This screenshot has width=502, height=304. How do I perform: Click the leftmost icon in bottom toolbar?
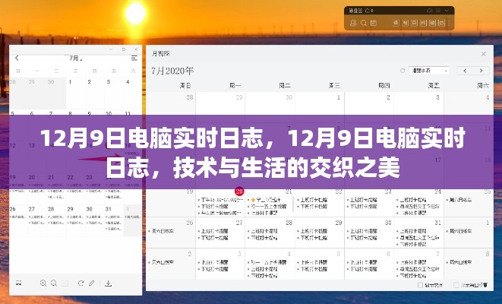click(x=17, y=283)
